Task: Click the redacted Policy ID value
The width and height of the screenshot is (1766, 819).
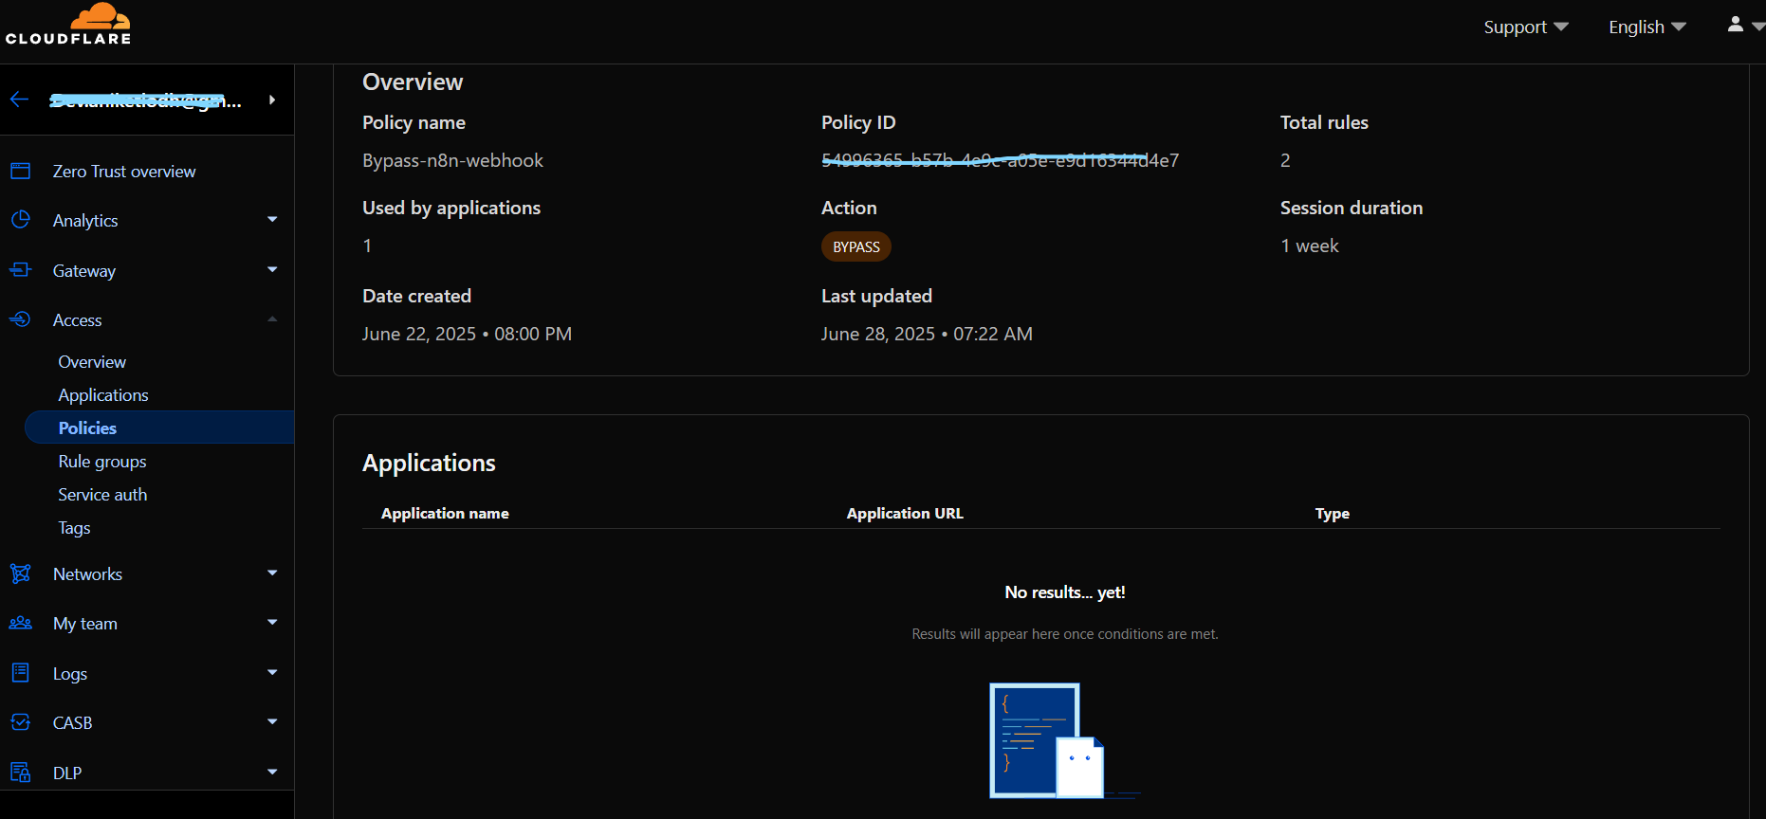Action: click(1000, 160)
